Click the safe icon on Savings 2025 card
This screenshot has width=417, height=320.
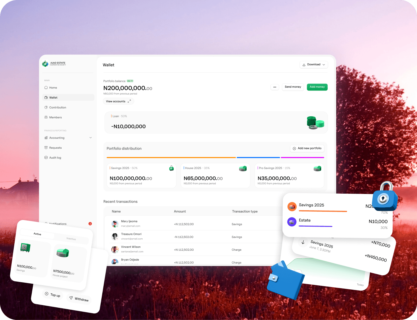point(171,168)
